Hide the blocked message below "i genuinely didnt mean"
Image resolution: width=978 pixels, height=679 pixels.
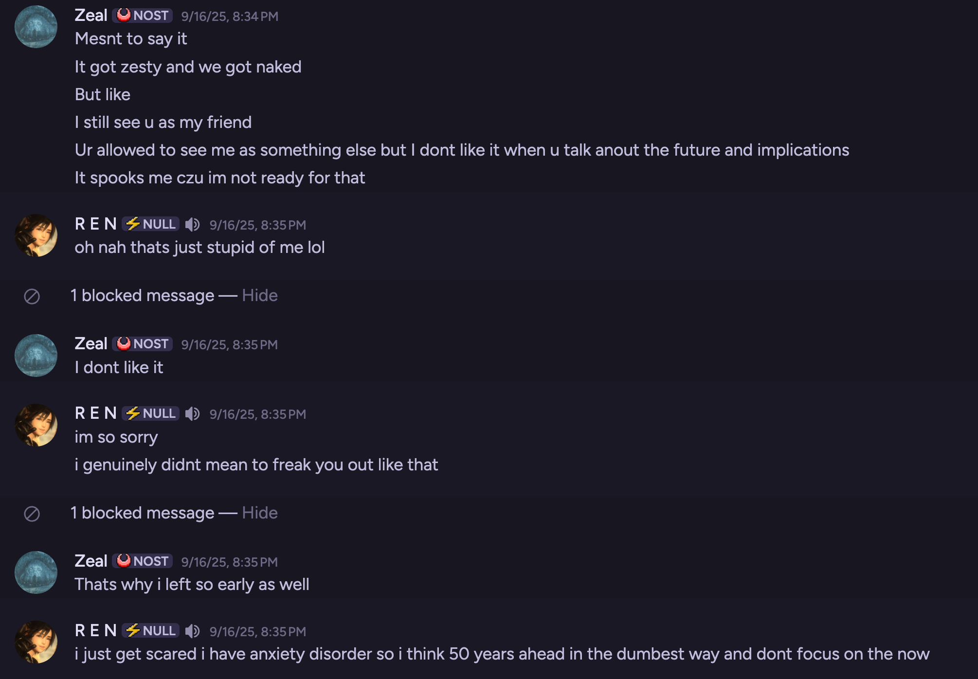(x=260, y=513)
